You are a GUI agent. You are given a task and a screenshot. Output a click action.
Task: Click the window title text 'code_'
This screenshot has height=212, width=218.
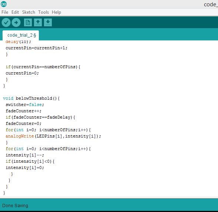pos(211,4)
